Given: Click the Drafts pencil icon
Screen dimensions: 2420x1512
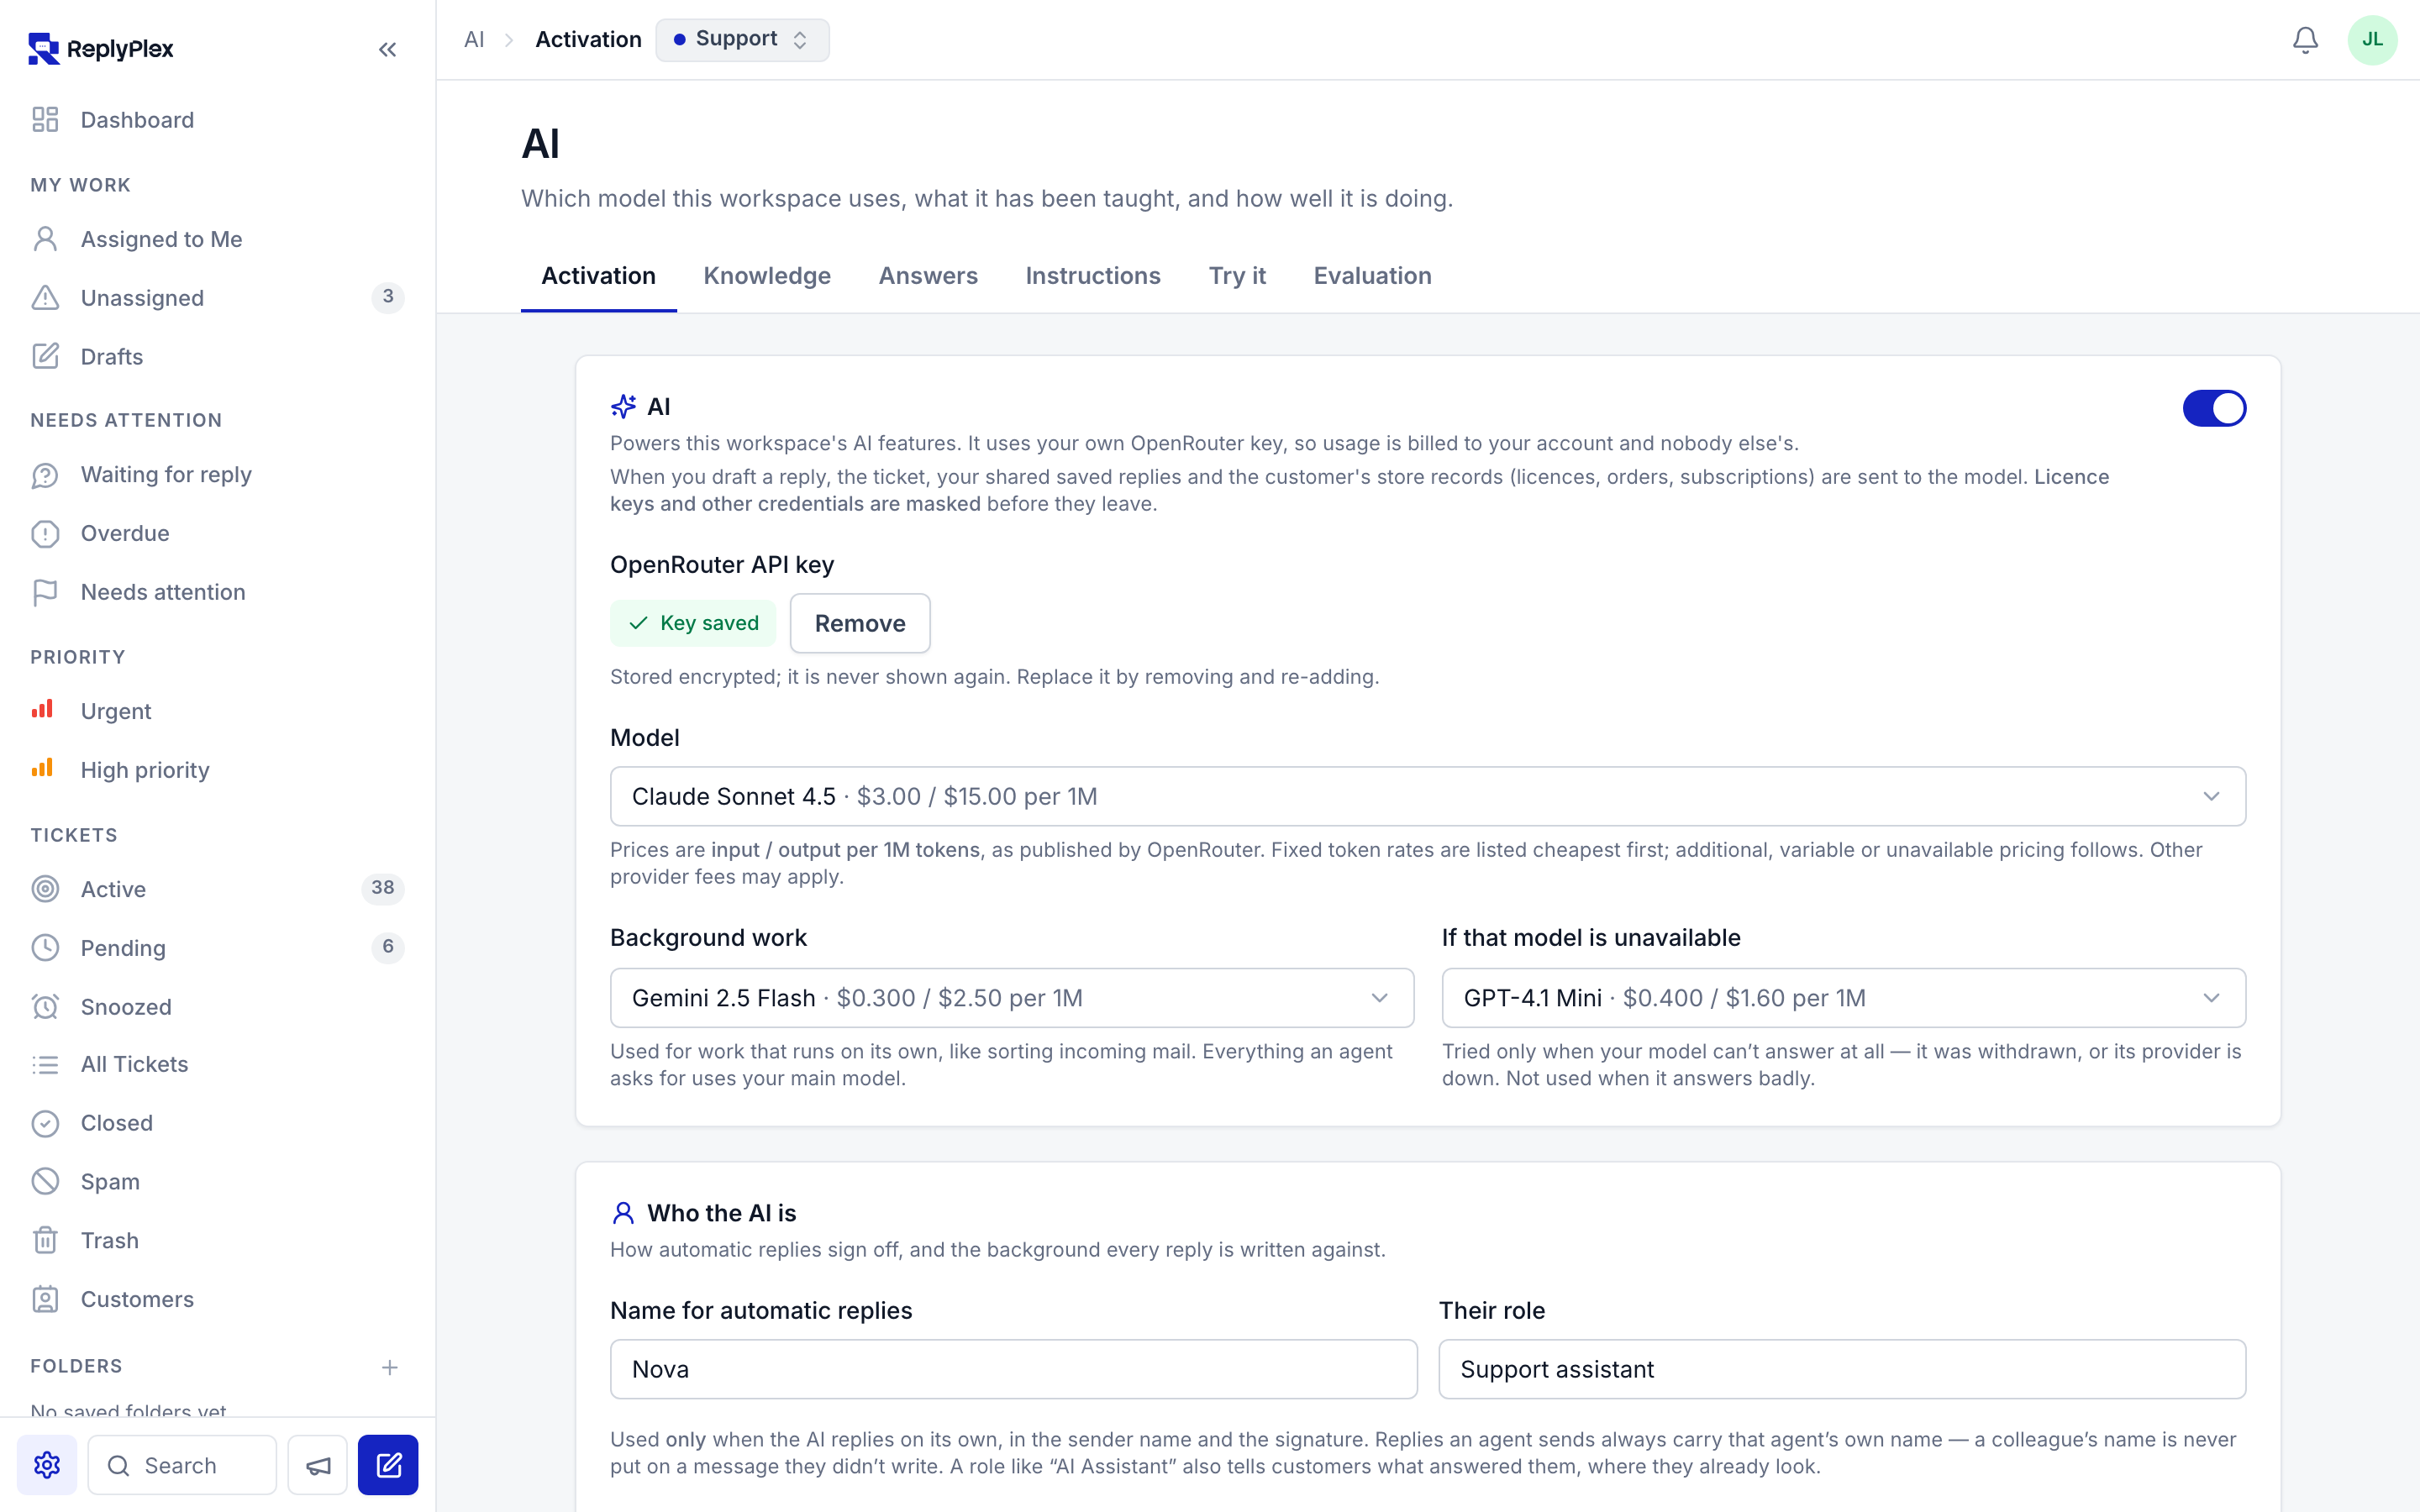Looking at the screenshot, I should click(x=45, y=356).
